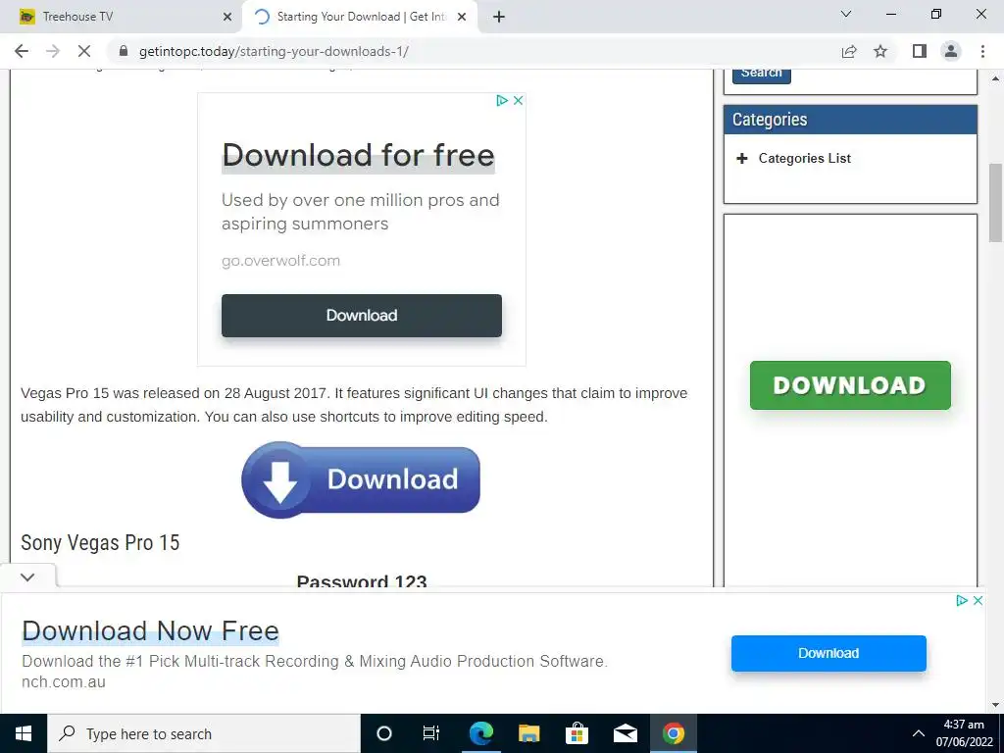Click the forward navigation arrow
This screenshot has height=753, width=1004.
point(53,51)
